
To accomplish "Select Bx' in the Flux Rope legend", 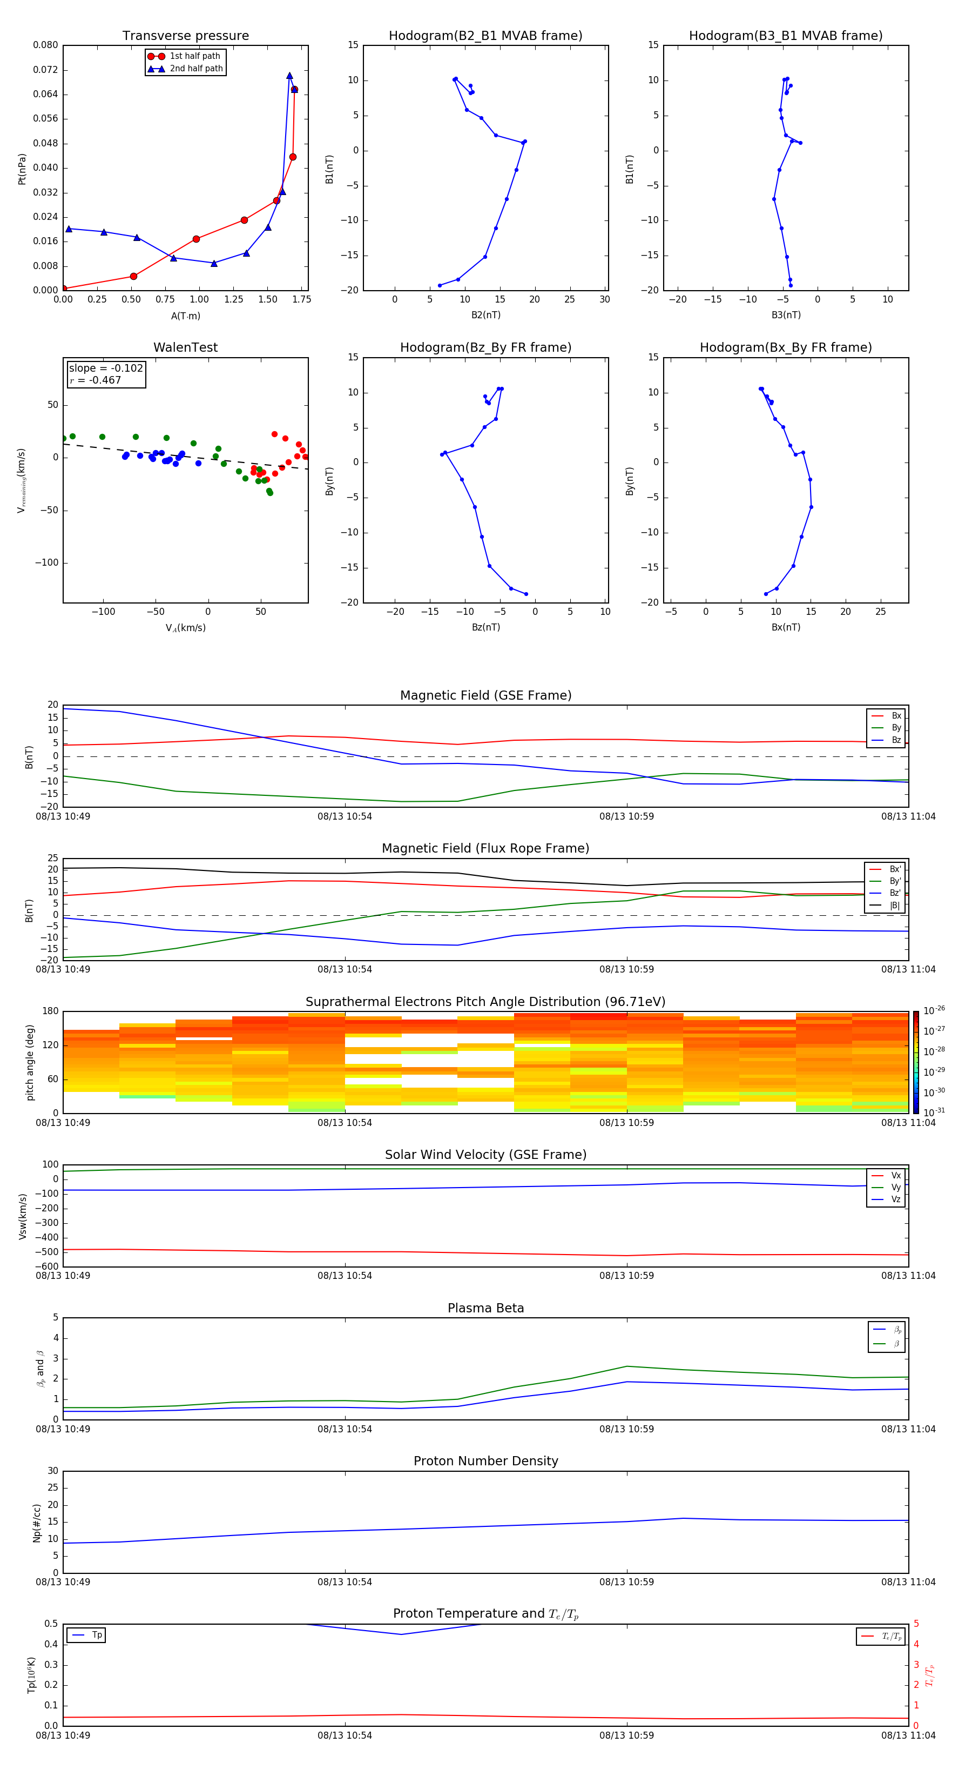I will tap(886, 869).
